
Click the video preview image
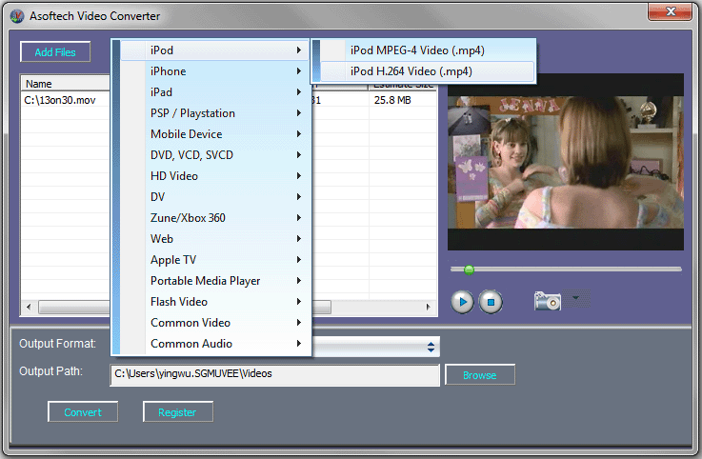(x=566, y=162)
